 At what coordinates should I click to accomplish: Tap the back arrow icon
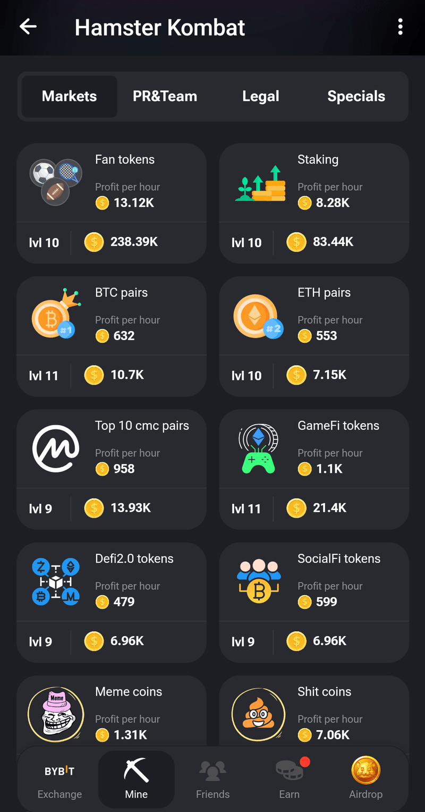pyautogui.click(x=28, y=27)
